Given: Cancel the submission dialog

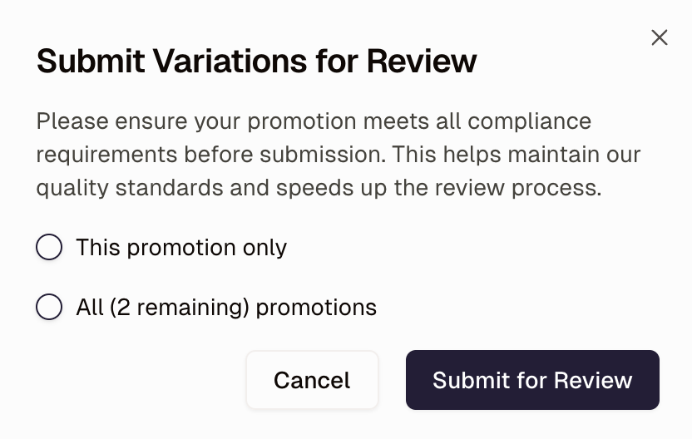Looking at the screenshot, I should [312, 380].
